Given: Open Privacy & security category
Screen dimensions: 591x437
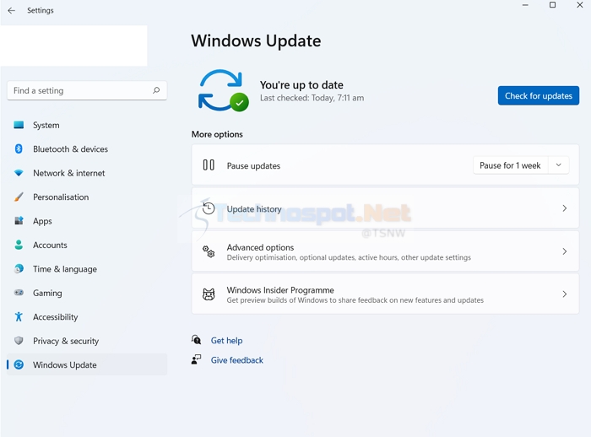Looking at the screenshot, I should 87,341.
